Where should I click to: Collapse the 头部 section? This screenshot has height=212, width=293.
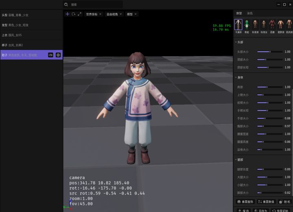236,42
